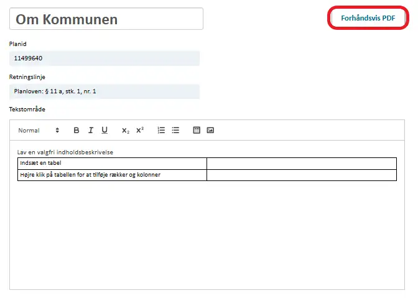Apply subscript formatting
418x298 pixels.
tap(125, 131)
